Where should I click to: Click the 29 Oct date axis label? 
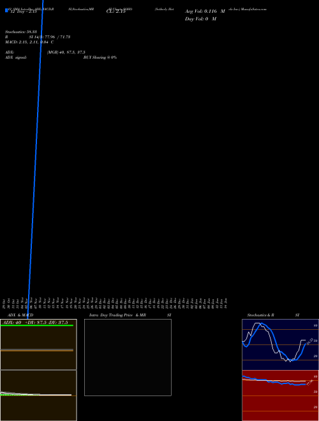(x=4, y=303)
